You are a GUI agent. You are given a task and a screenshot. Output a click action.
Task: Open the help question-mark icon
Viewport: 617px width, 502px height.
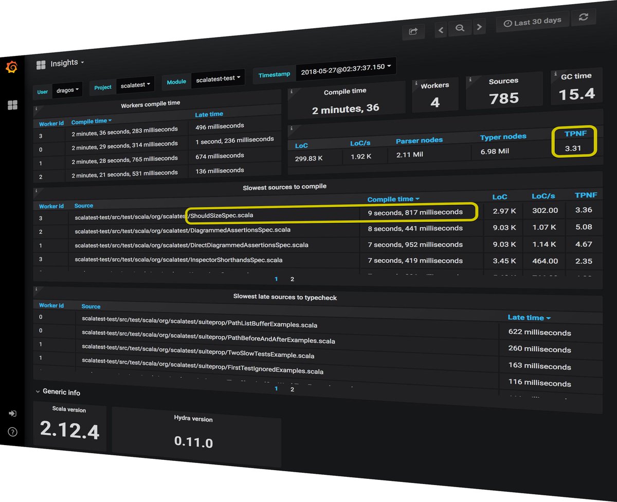12,432
